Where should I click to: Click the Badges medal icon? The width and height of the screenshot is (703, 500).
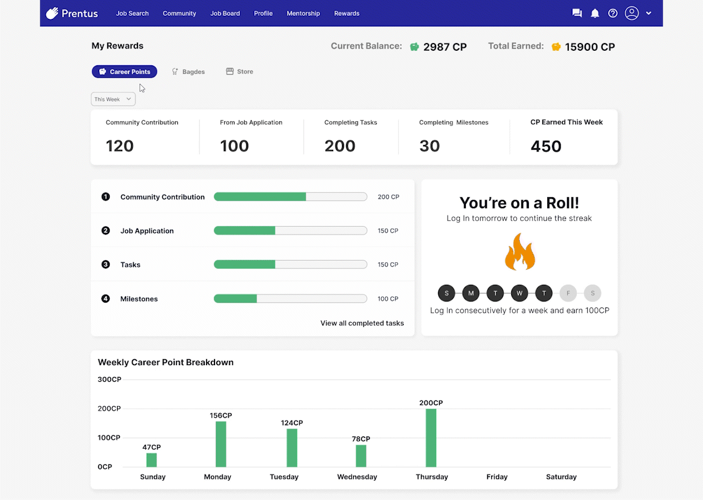(175, 72)
